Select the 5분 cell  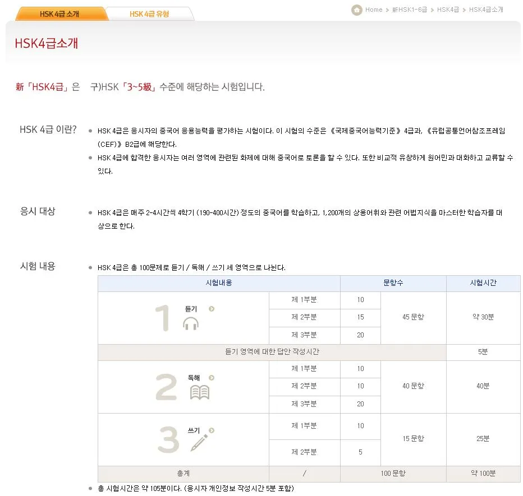tap(483, 352)
